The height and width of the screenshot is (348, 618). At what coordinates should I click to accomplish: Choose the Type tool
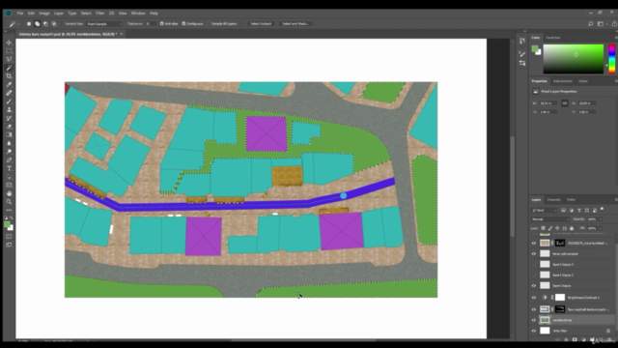[x=9, y=168]
